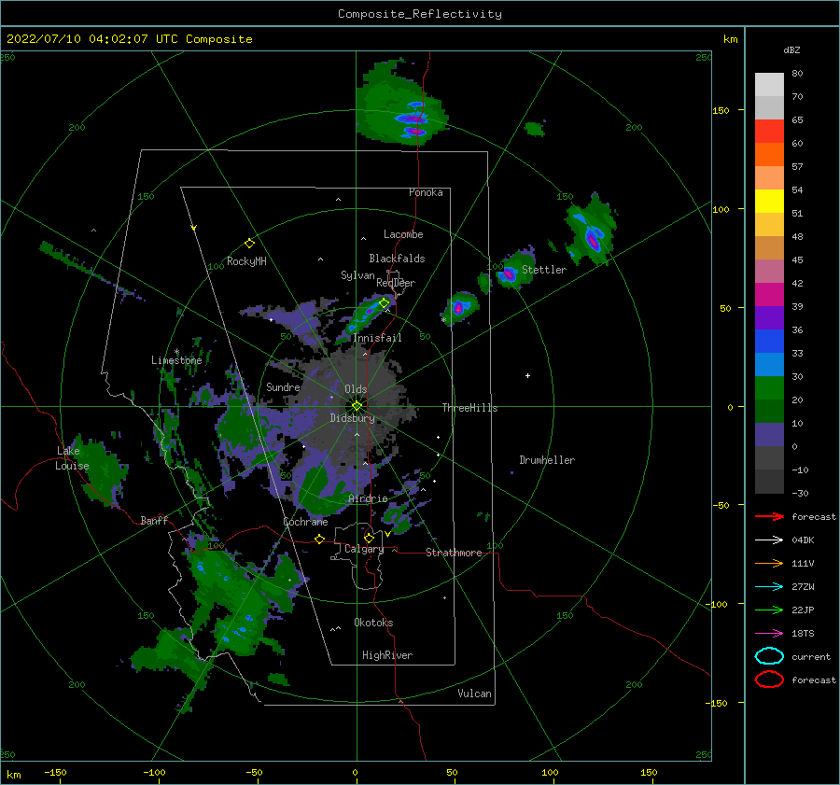
Task: Click the yellow diamond marker above Calgary
Action: click(x=369, y=538)
